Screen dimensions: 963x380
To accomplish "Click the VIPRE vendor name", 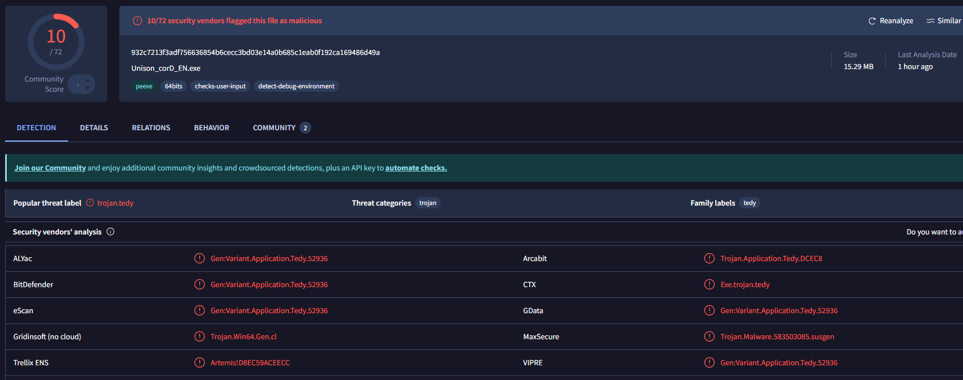I will pos(533,363).
